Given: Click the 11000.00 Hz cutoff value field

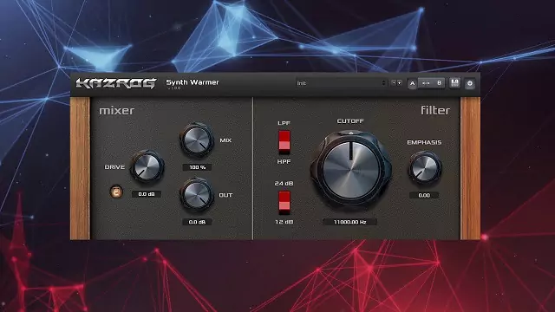Looking at the screenshot, I should tap(349, 222).
